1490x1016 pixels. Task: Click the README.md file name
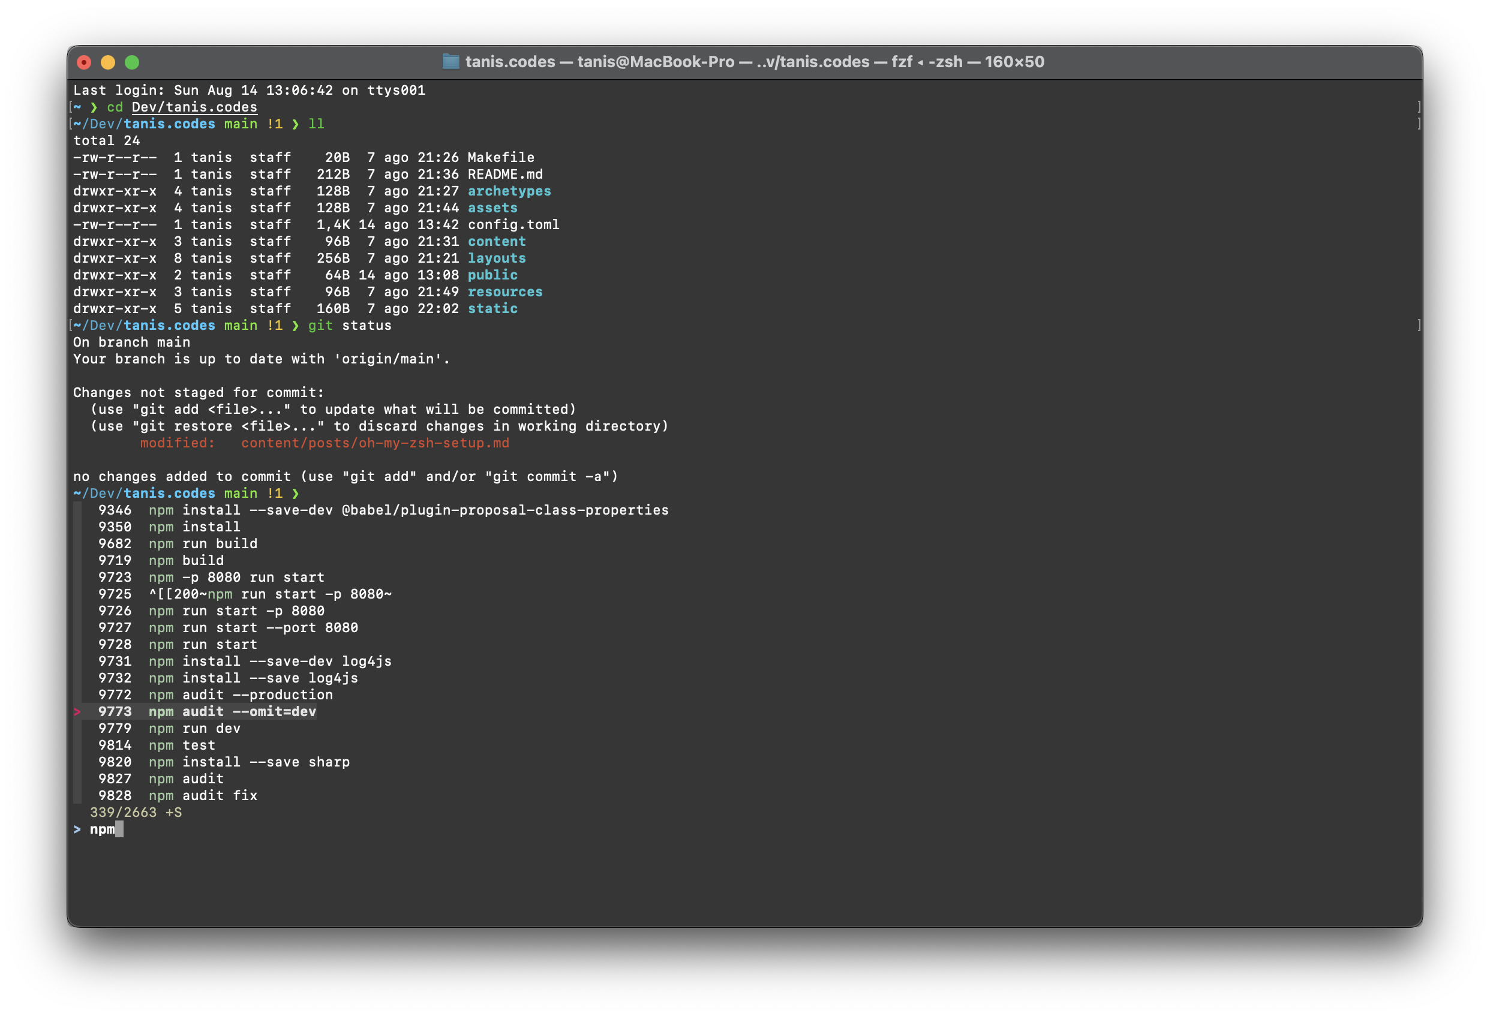tap(505, 174)
